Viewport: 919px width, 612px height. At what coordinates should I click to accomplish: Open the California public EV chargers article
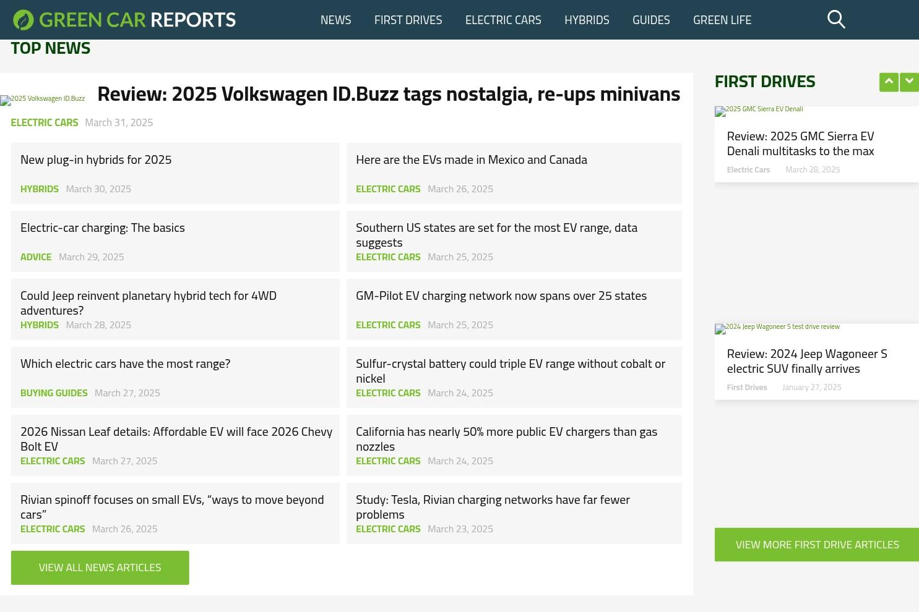click(506, 439)
